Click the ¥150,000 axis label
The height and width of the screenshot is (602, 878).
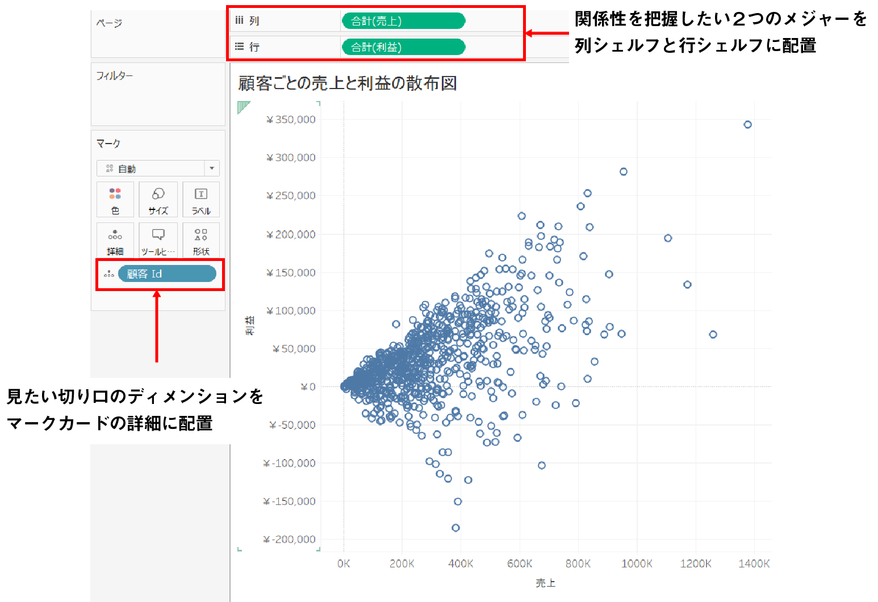coord(291,273)
